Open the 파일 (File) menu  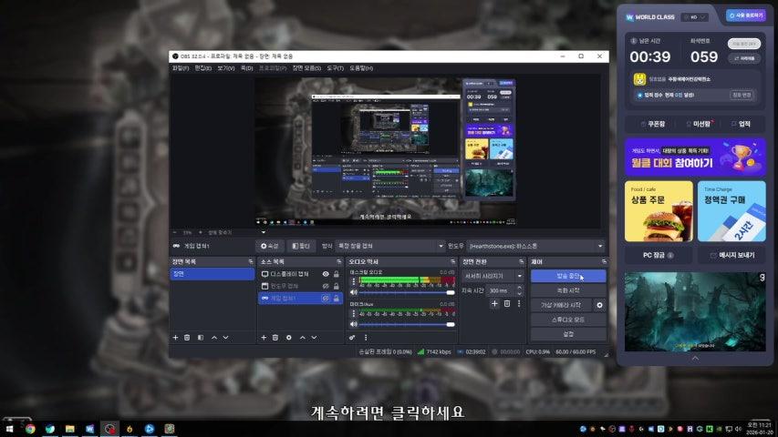coord(181,68)
